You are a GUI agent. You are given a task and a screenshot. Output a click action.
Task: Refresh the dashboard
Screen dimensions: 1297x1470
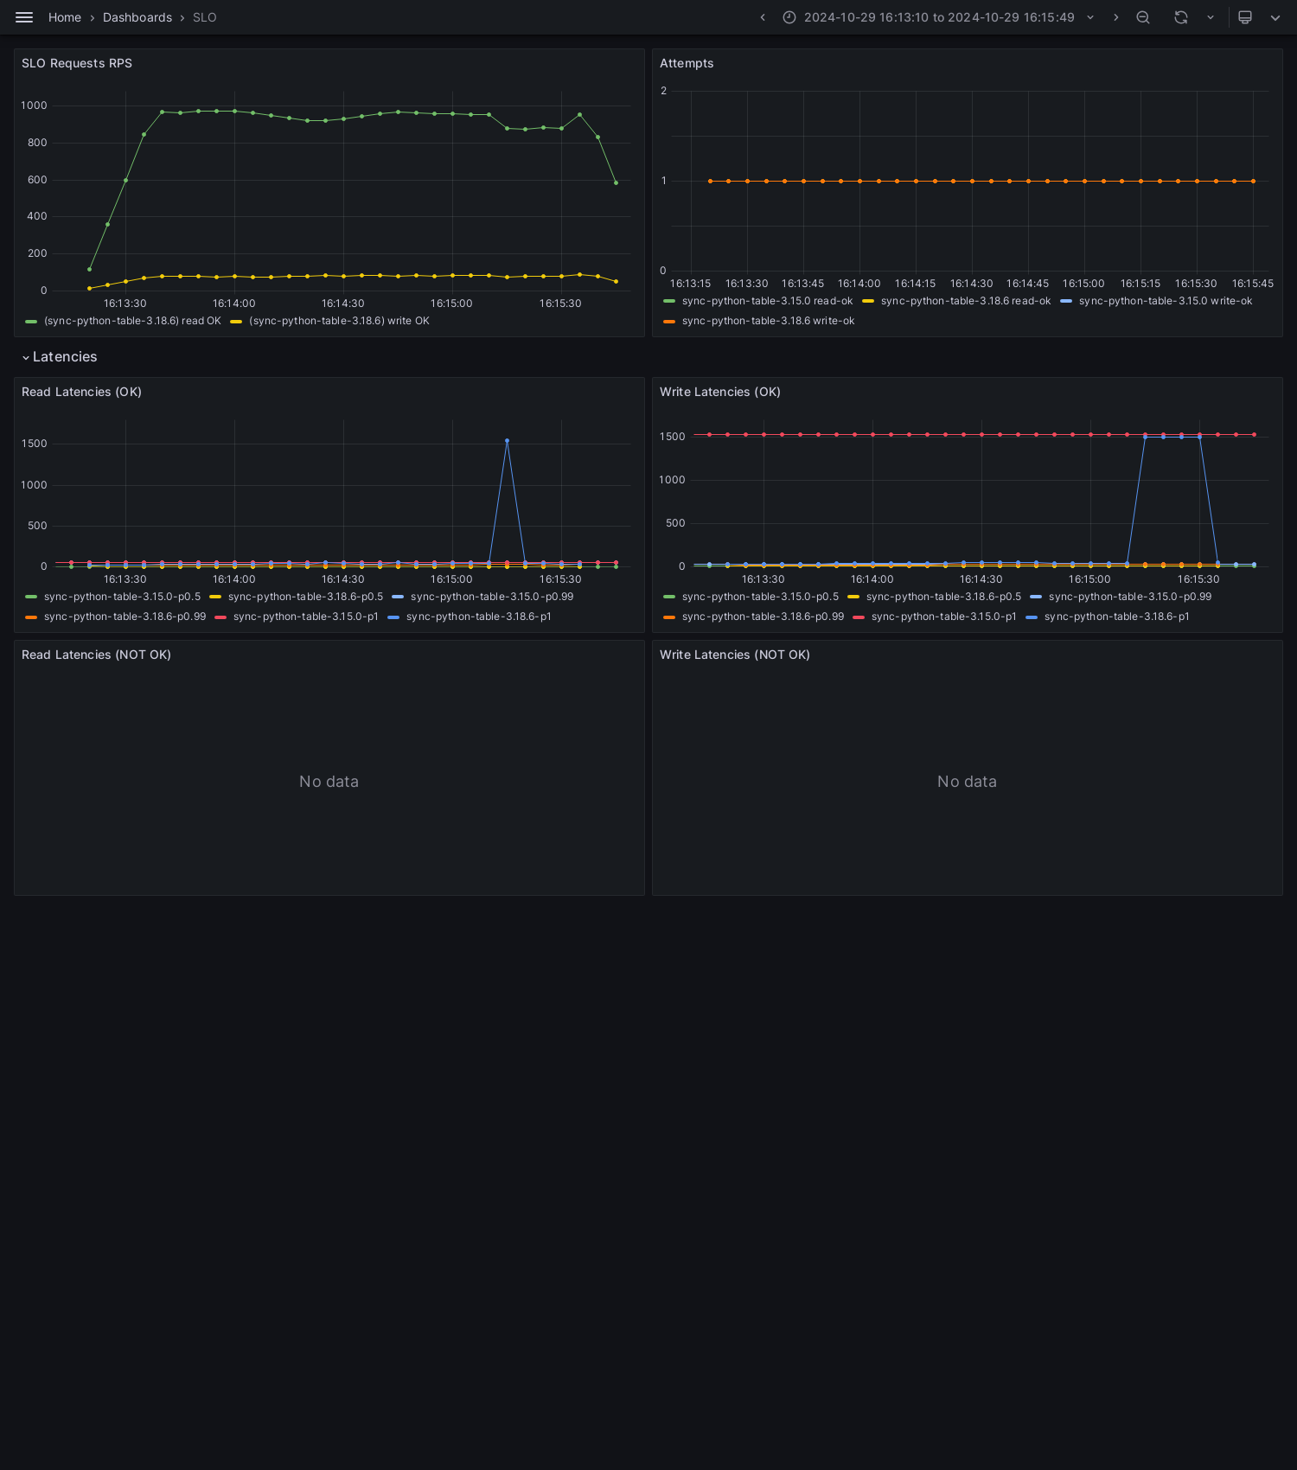[x=1181, y=17]
